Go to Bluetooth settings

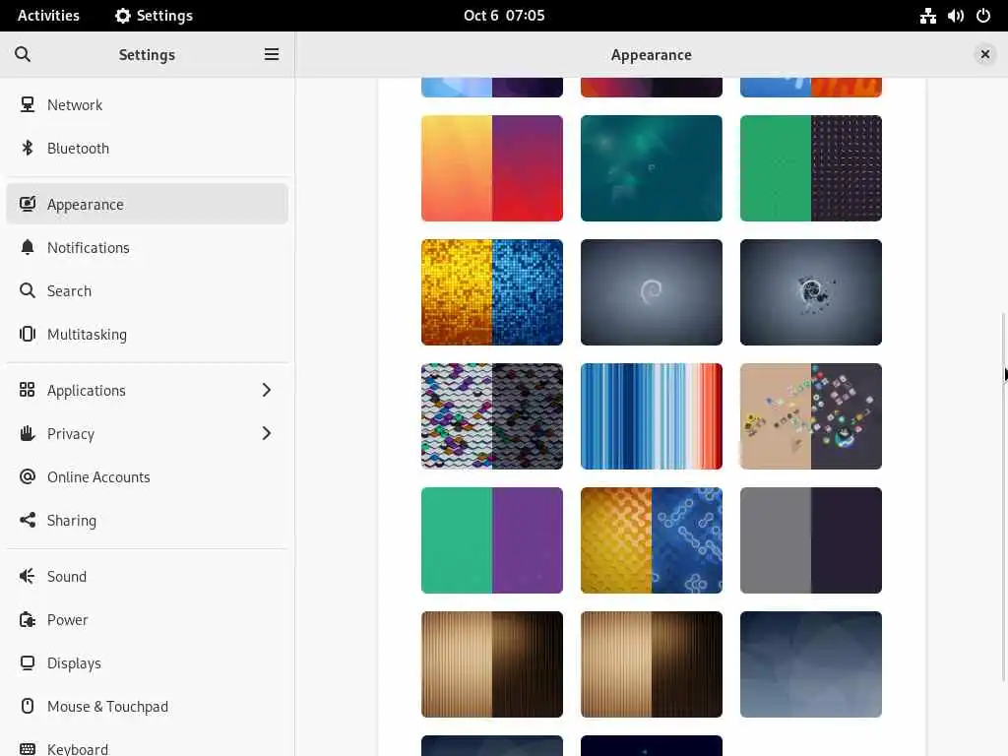click(148, 148)
